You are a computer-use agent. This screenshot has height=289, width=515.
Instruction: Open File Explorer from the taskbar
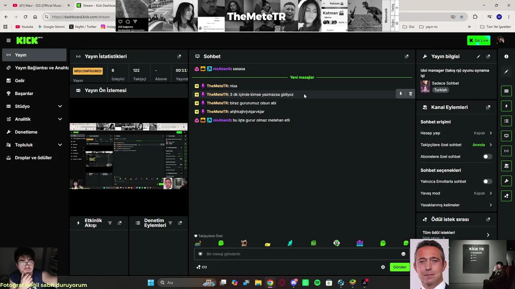click(258, 283)
